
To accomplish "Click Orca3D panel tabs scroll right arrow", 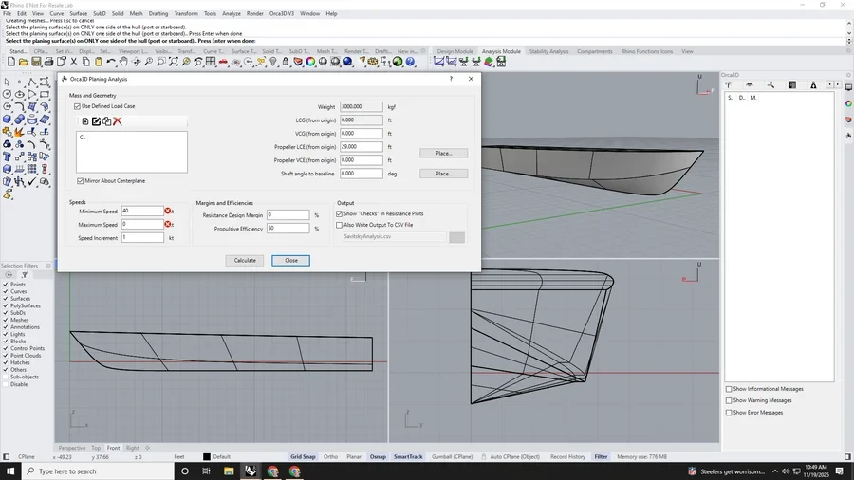I will (838, 84).
